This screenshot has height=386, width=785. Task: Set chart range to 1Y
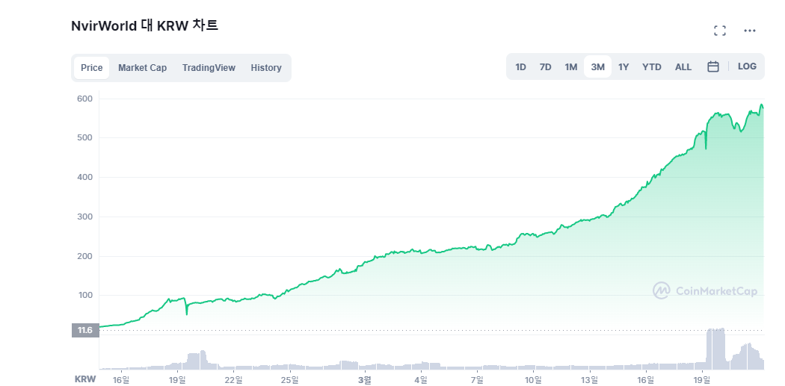[624, 67]
